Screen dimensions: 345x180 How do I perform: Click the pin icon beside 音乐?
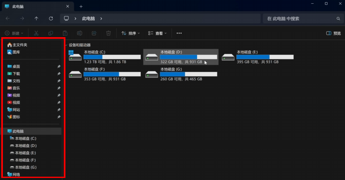pos(59,88)
